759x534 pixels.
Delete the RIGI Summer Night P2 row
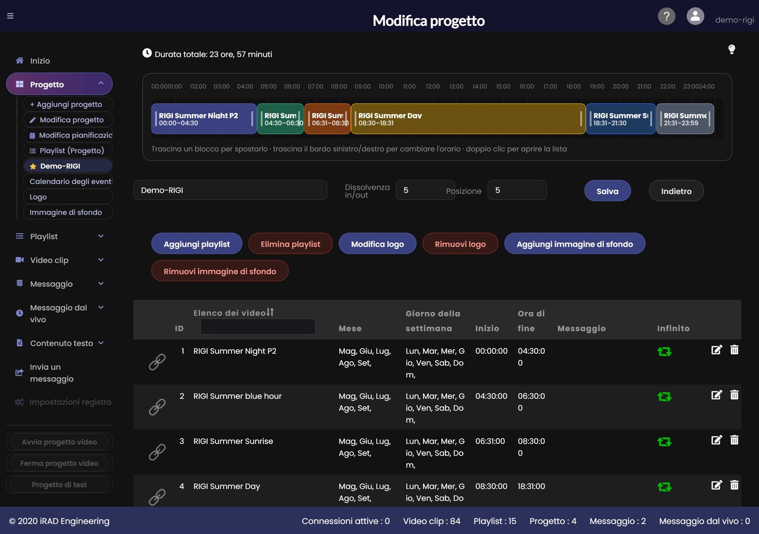[734, 350]
